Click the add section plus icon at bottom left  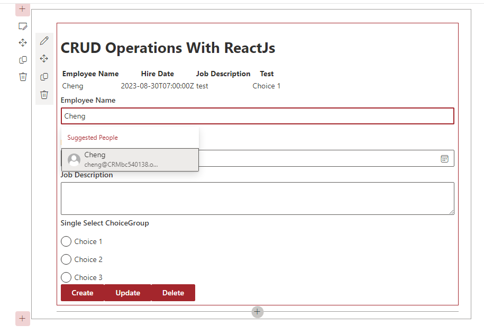(23, 319)
